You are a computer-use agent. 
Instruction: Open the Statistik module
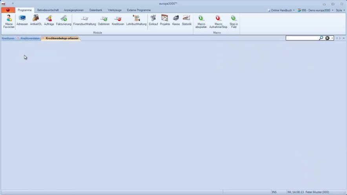pyautogui.click(x=186, y=20)
